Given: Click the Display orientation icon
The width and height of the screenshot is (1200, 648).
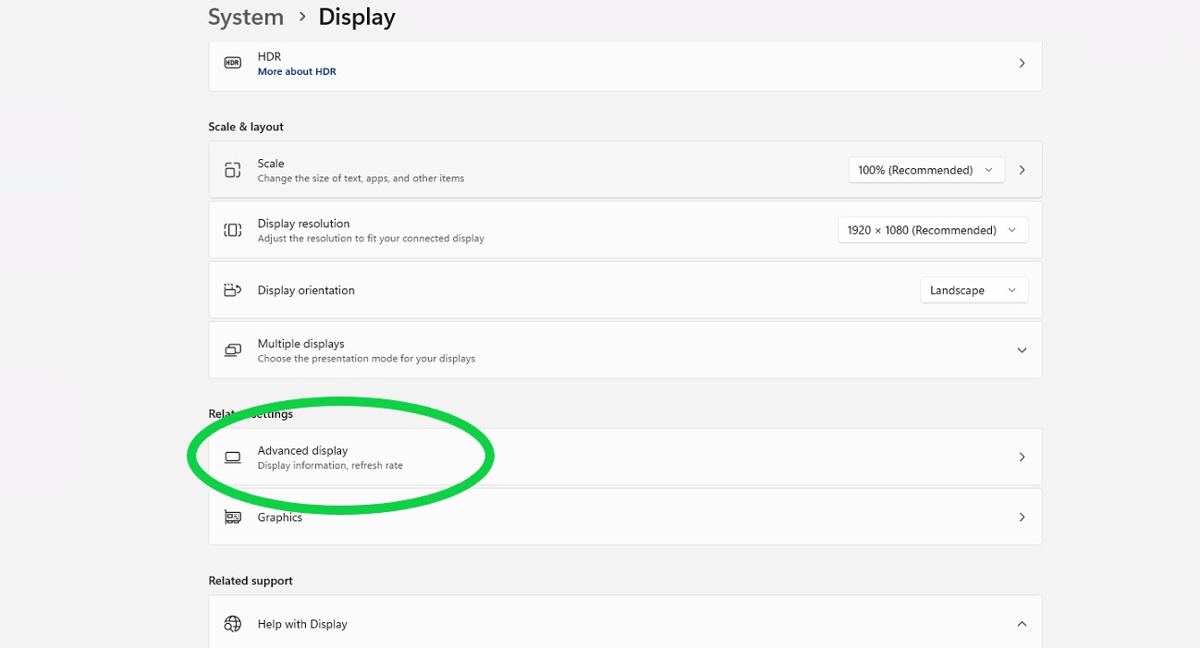Looking at the screenshot, I should (232, 290).
